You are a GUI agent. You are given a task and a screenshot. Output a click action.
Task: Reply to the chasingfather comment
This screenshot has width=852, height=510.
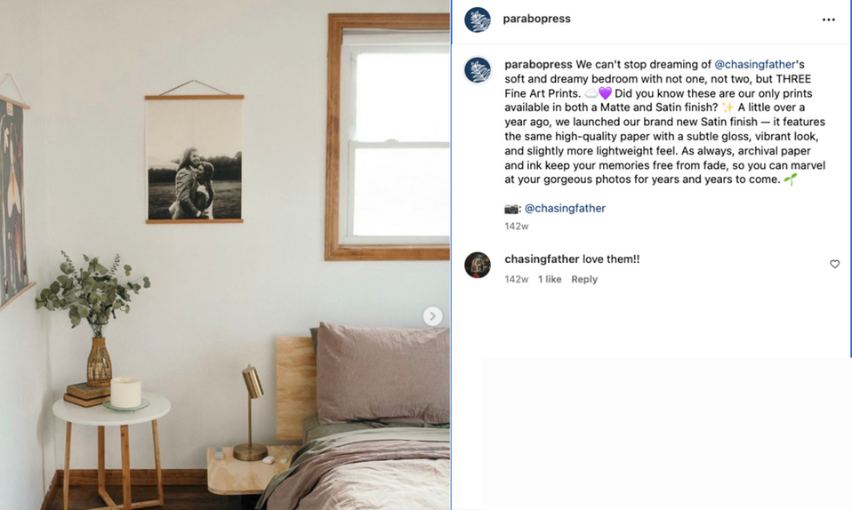(x=584, y=279)
